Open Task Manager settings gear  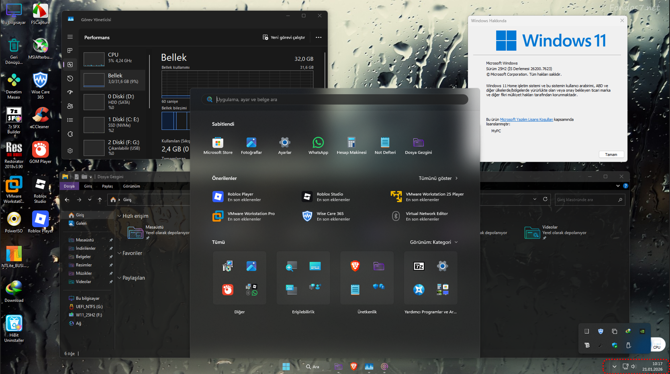(70, 151)
